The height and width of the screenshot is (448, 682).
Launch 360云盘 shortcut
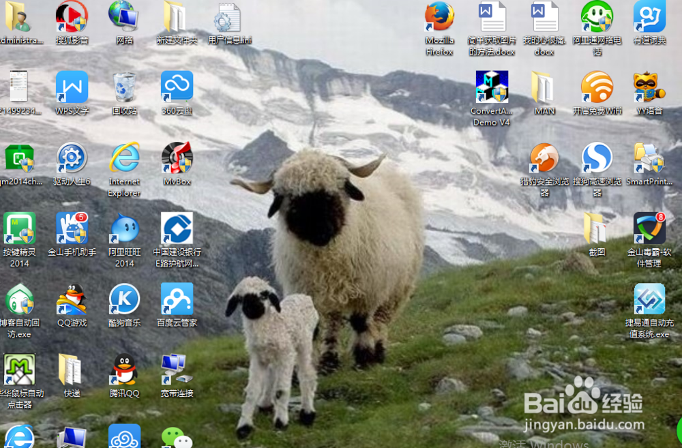(177, 87)
